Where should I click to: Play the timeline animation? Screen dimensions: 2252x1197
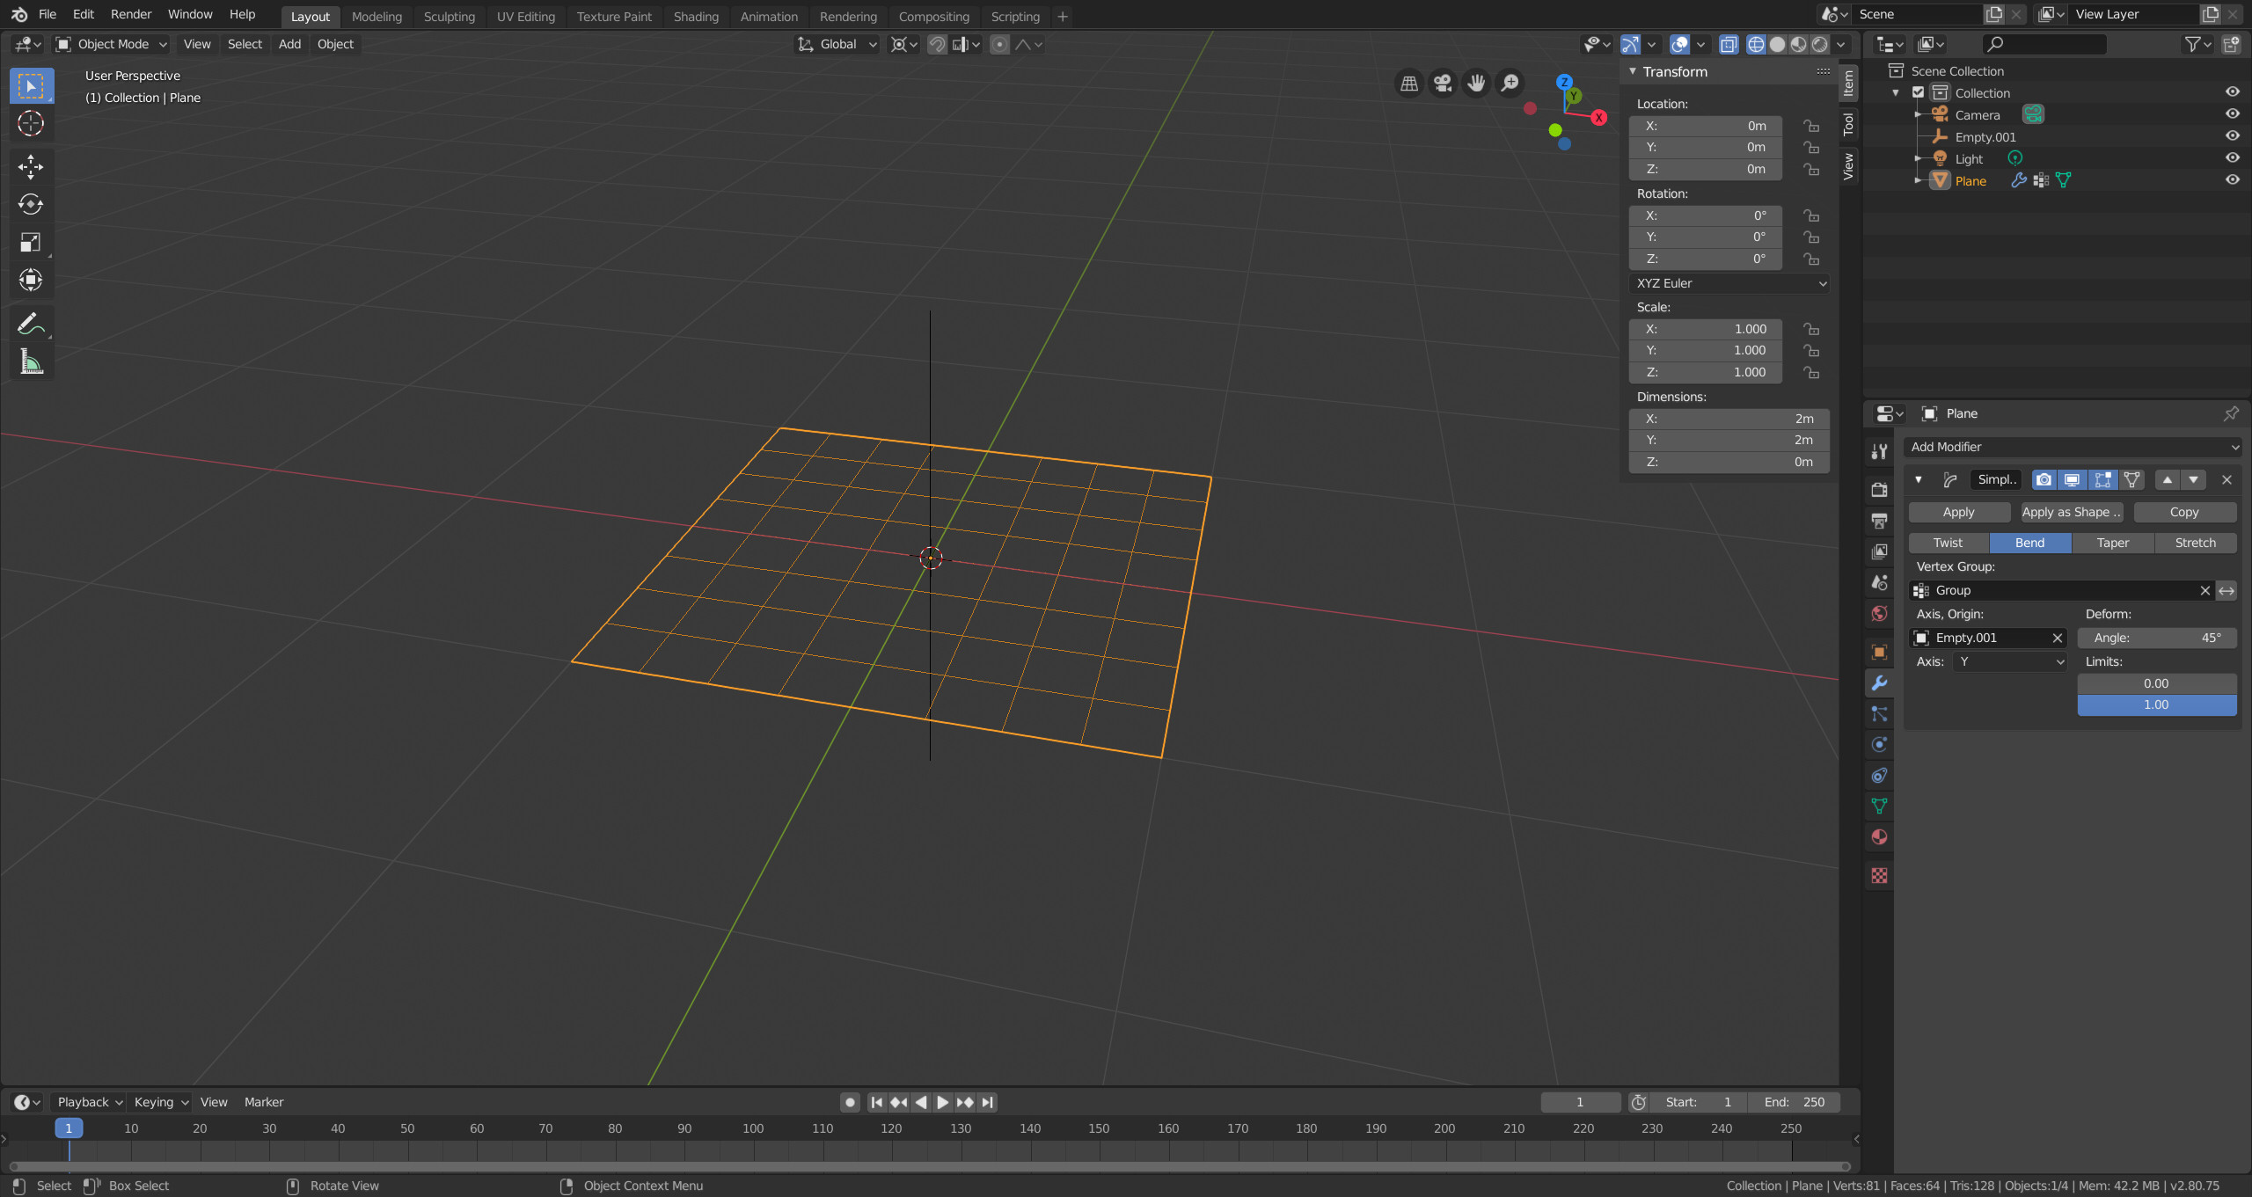pos(942,1102)
